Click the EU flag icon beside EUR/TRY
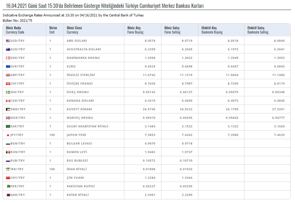Viewport: 295px width, 203px height. (8, 66)
